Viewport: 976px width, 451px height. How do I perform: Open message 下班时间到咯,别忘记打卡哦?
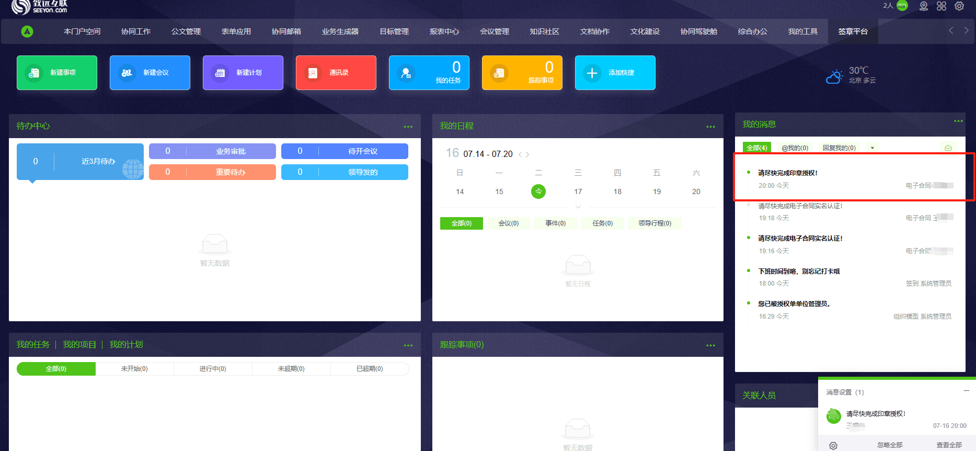(799, 272)
